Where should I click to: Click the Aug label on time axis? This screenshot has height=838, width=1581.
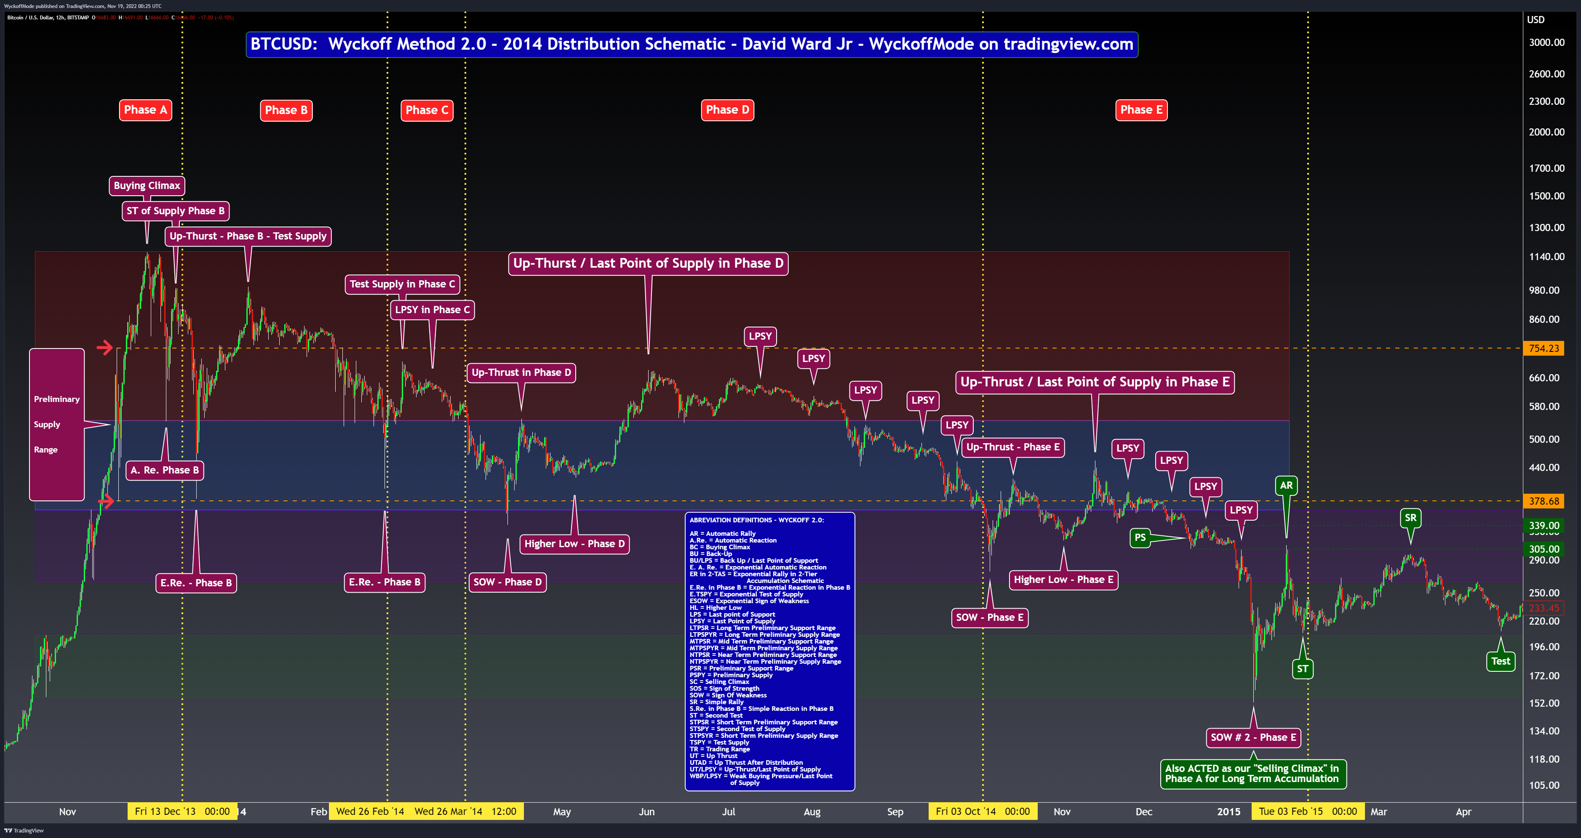tap(812, 811)
